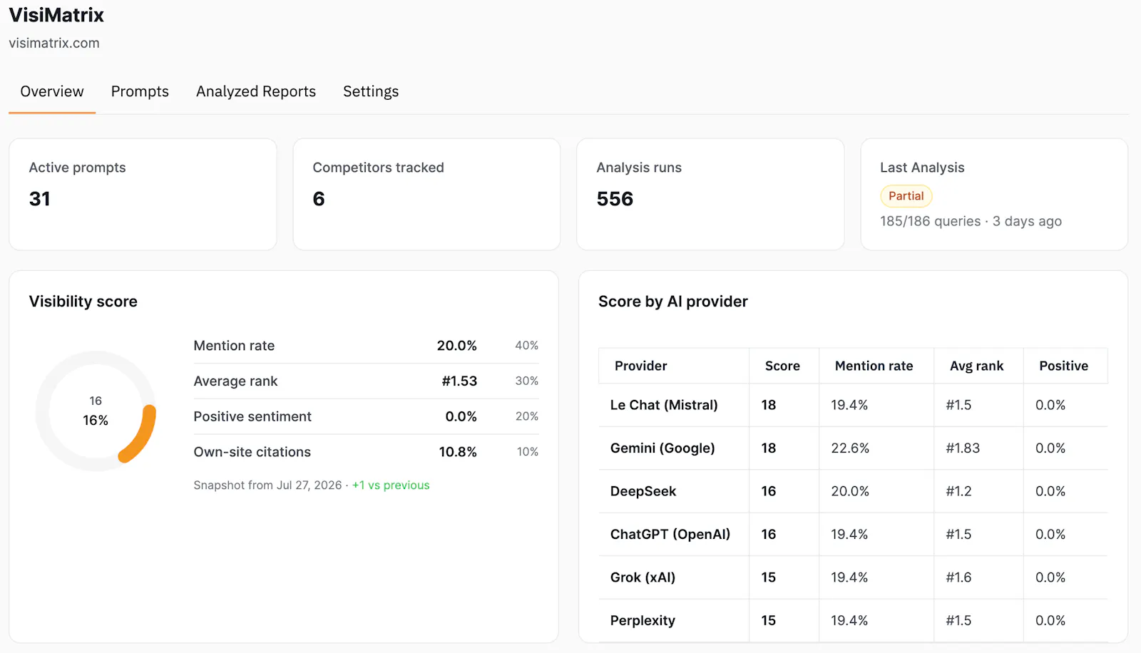
Task: Click the VisiMatrix page title
Action: (x=56, y=15)
